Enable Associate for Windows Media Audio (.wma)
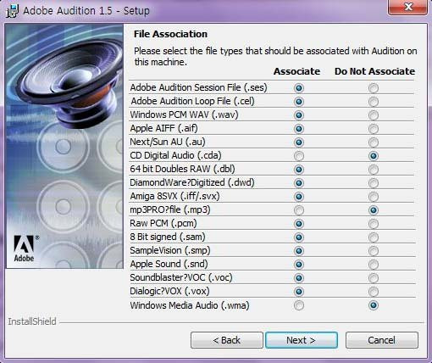 point(299,305)
